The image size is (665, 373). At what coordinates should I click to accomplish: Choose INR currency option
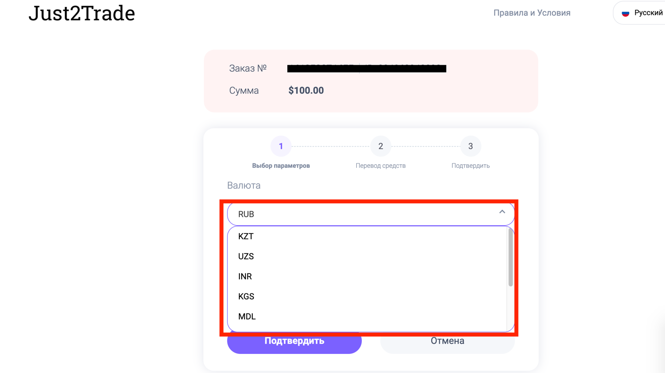point(245,276)
